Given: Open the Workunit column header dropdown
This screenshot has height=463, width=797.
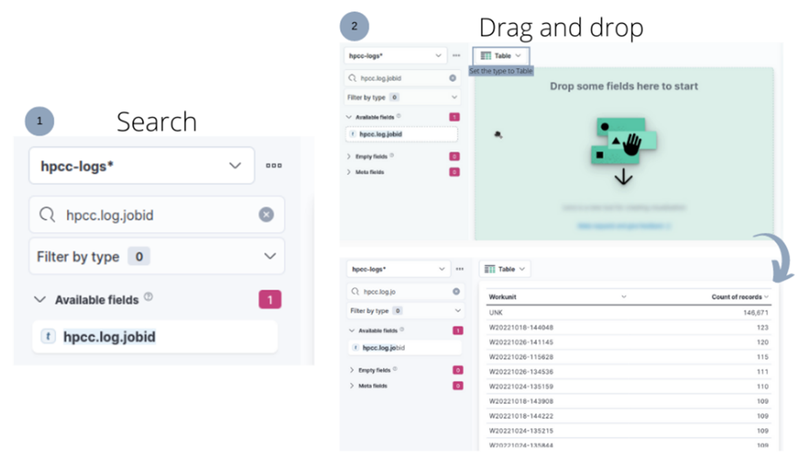Looking at the screenshot, I should pyautogui.click(x=624, y=296).
